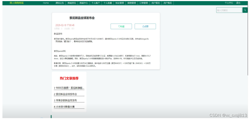The image size is (251, 120).
Task: Go to 商城中心 in navigation bar
Action: (x=84, y=3)
